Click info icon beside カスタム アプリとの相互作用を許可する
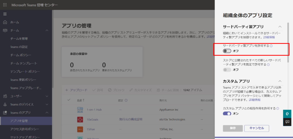The width and height of the screenshot is (293, 139). click(x=278, y=108)
